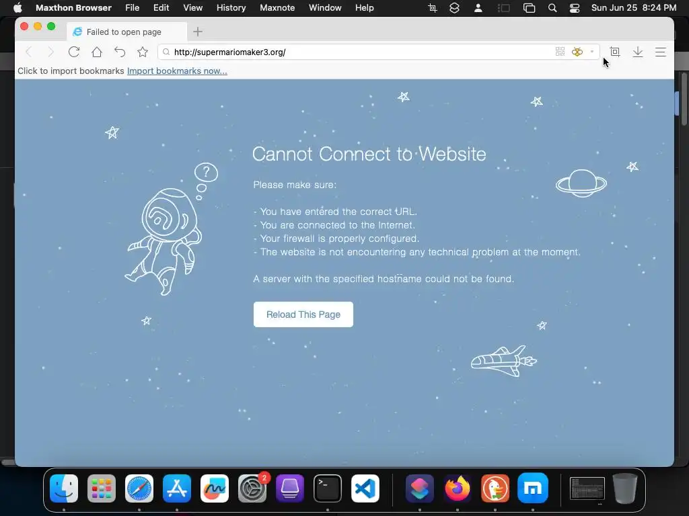Click Import bookmarks now link
Viewport: 689px width, 516px height.
pyautogui.click(x=177, y=71)
